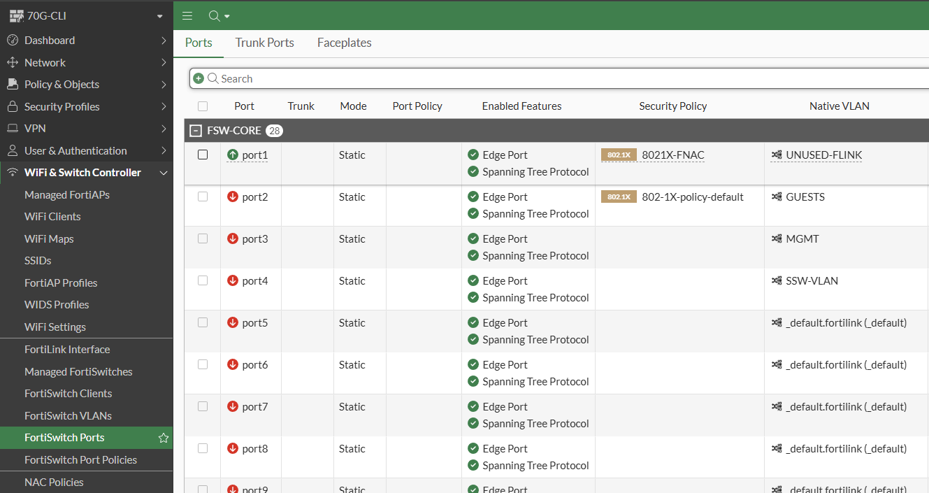The width and height of the screenshot is (929, 493).
Task: Click the VLAN icon beside UNUSED-FLINK
Action: point(777,155)
